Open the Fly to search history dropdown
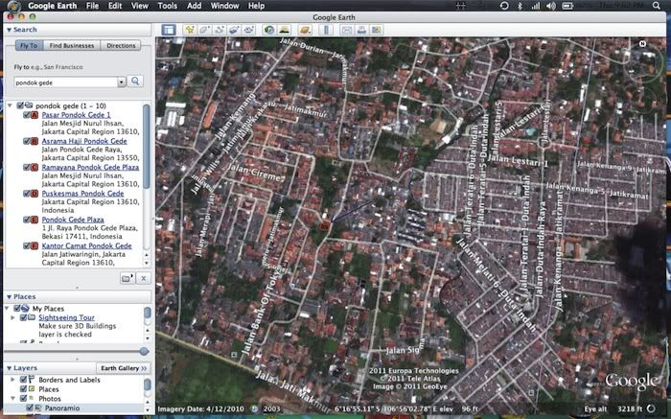671x419 pixels. point(122,81)
